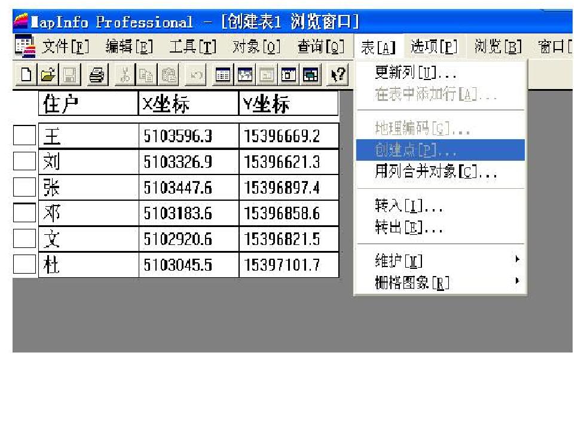The width and height of the screenshot is (575, 426).
Task: Select Y value 15396821.5
Action: [x=289, y=239]
